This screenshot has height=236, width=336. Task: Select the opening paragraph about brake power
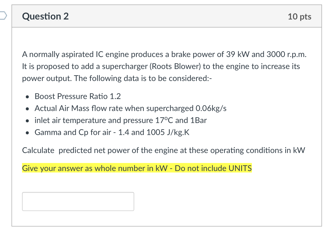click(164, 54)
